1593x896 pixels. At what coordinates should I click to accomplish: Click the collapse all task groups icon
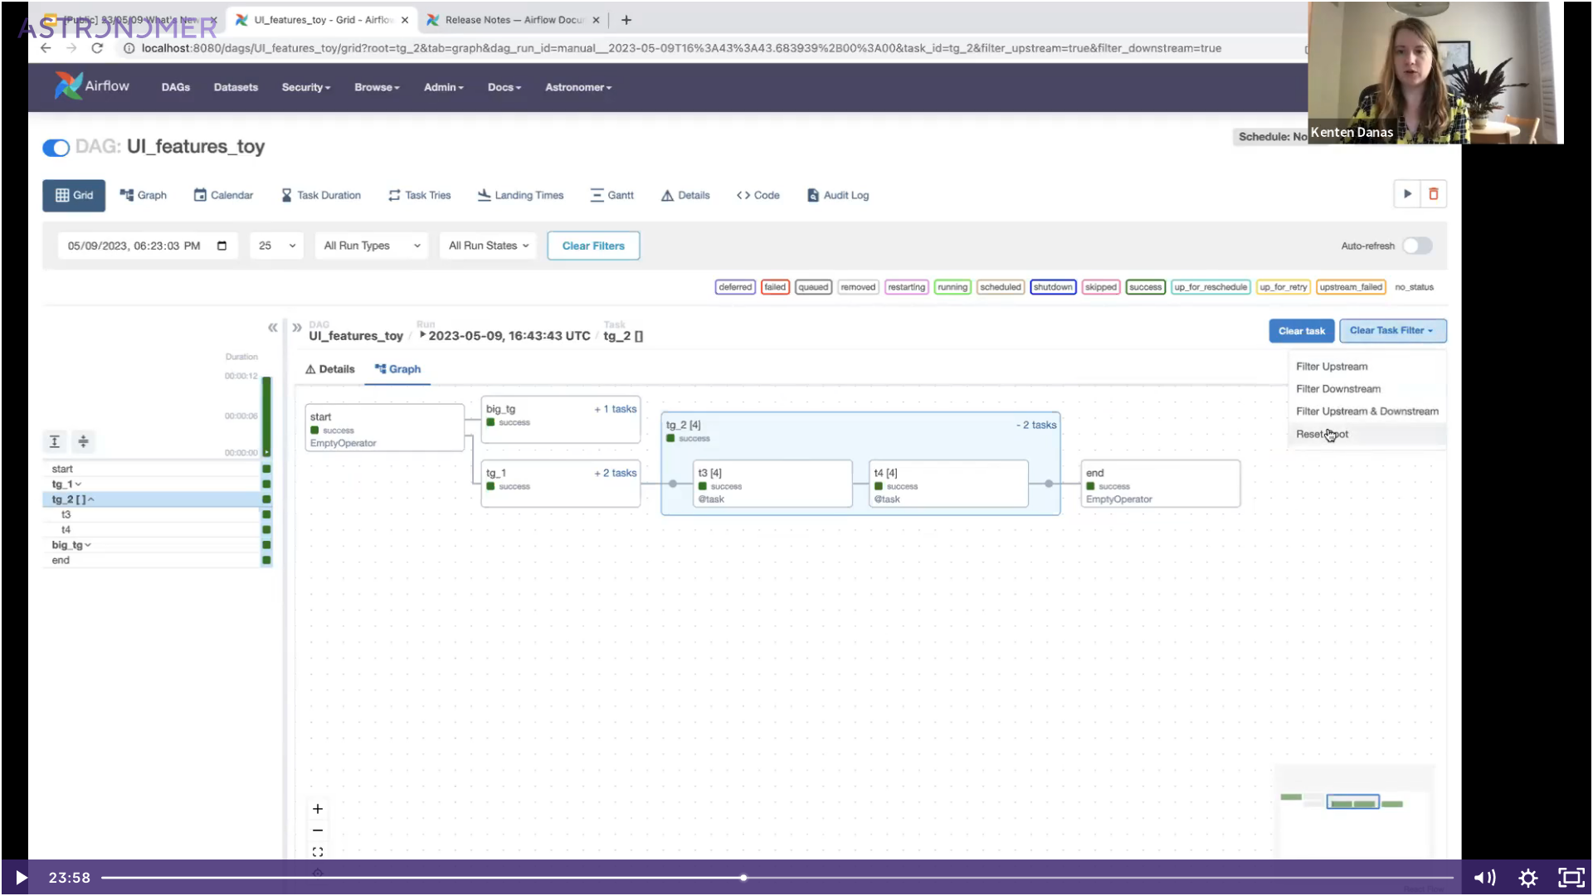coord(83,441)
